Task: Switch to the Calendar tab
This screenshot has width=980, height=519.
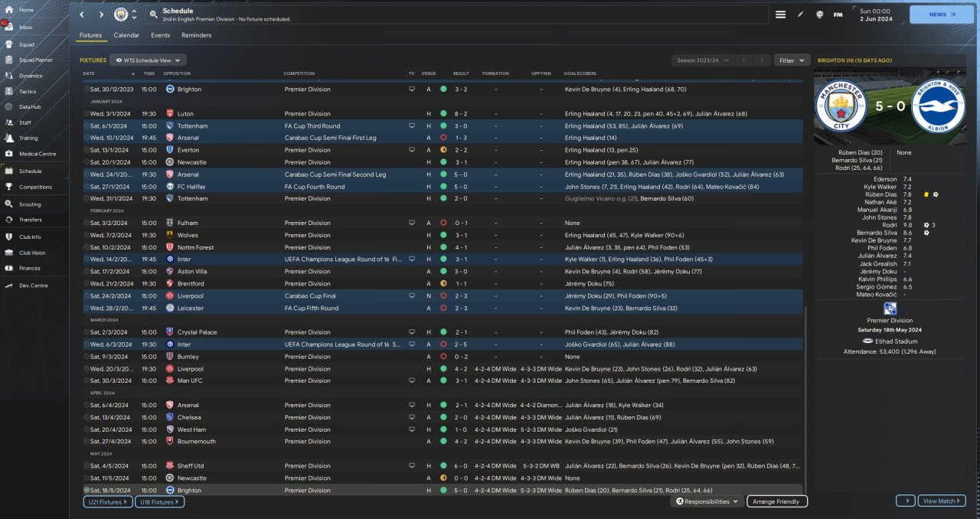Action: pos(126,35)
